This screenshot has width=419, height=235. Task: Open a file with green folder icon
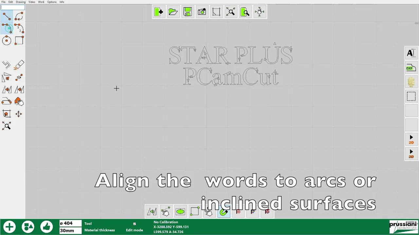click(173, 12)
